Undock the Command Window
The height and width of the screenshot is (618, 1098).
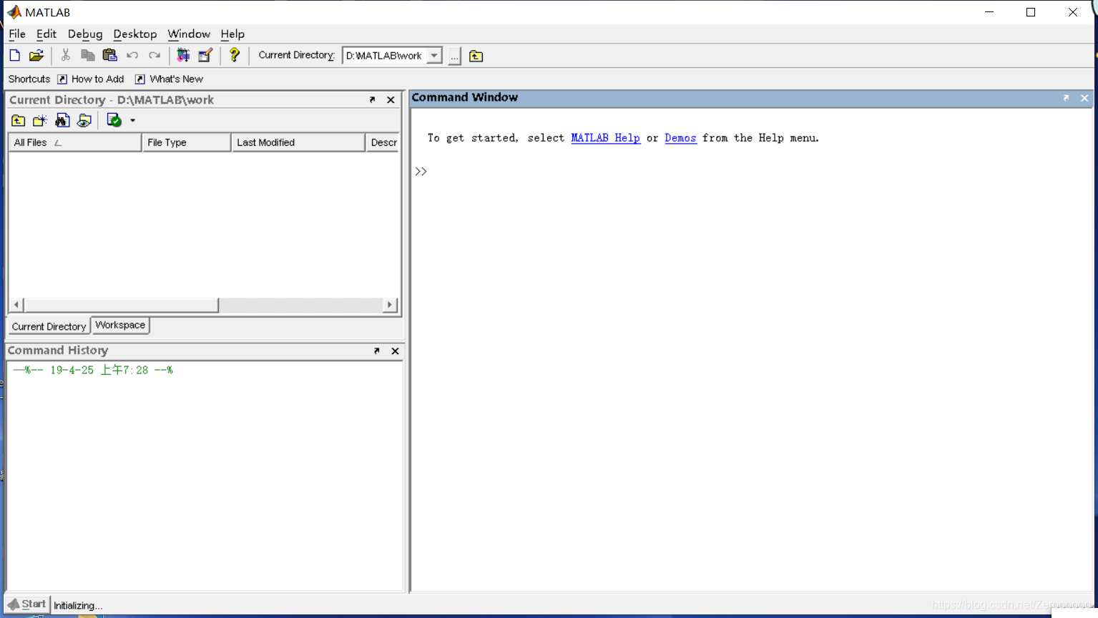point(1066,98)
